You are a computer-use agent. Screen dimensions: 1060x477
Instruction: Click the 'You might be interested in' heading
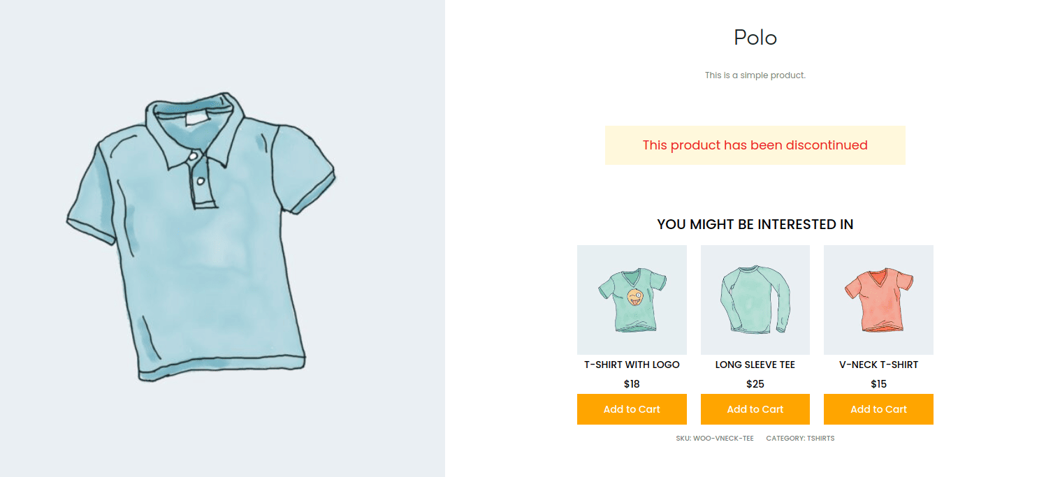[x=755, y=224]
